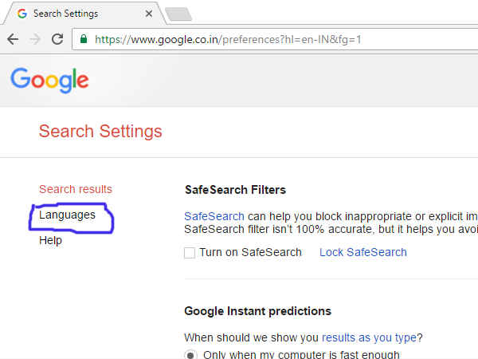Open the Languages settings section
Image resolution: width=478 pixels, height=359 pixels.
pyautogui.click(x=67, y=215)
